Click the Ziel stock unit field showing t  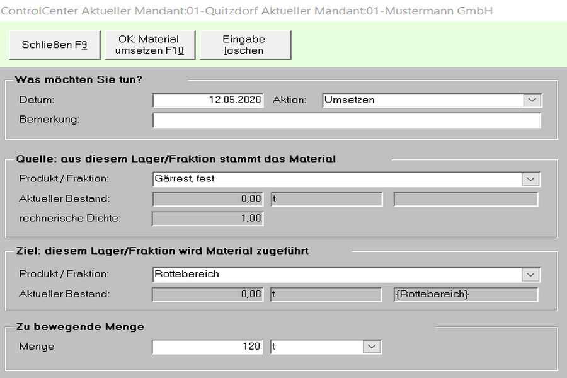(326, 294)
